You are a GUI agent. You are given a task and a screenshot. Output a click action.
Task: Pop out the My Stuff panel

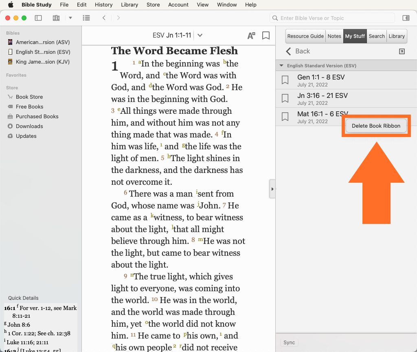402,51
